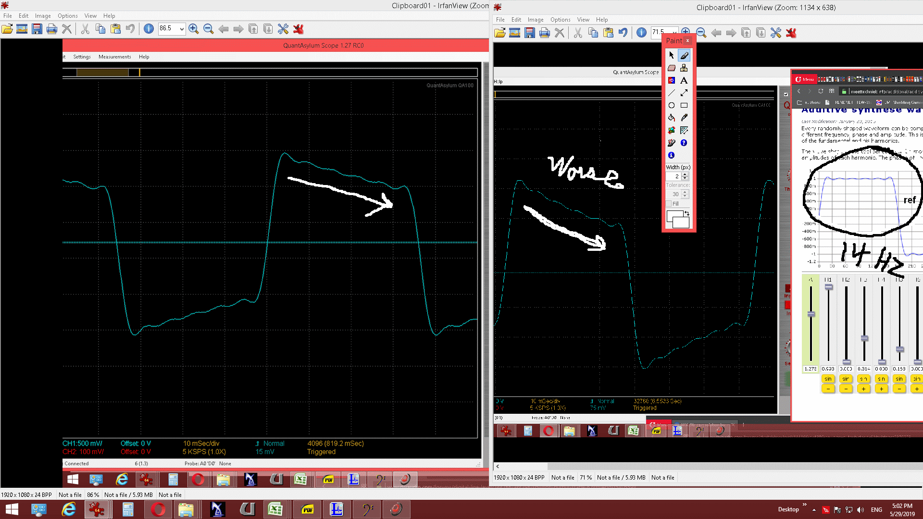This screenshot has width=923, height=519.
Task: Click the 86 % zoom status in the left IrfanView
Action: [x=93, y=495]
